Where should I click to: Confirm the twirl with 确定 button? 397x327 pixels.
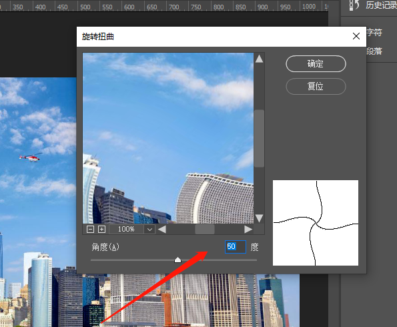pos(316,64)
